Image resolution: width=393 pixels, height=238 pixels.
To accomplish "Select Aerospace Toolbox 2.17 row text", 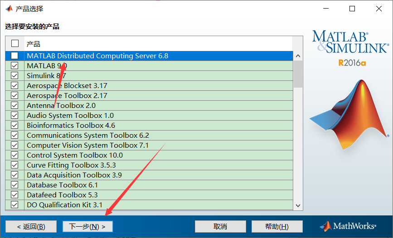I will click(67, 95).
